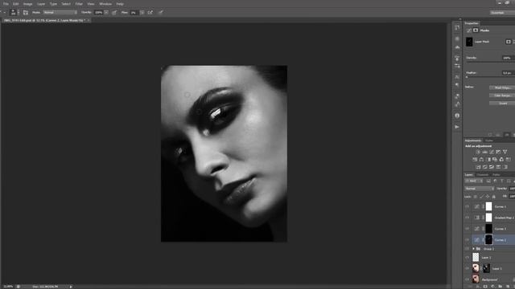Lock transparent pixels in Layers panel
This screenshot has width=515, height=289.
coord(476,197)
